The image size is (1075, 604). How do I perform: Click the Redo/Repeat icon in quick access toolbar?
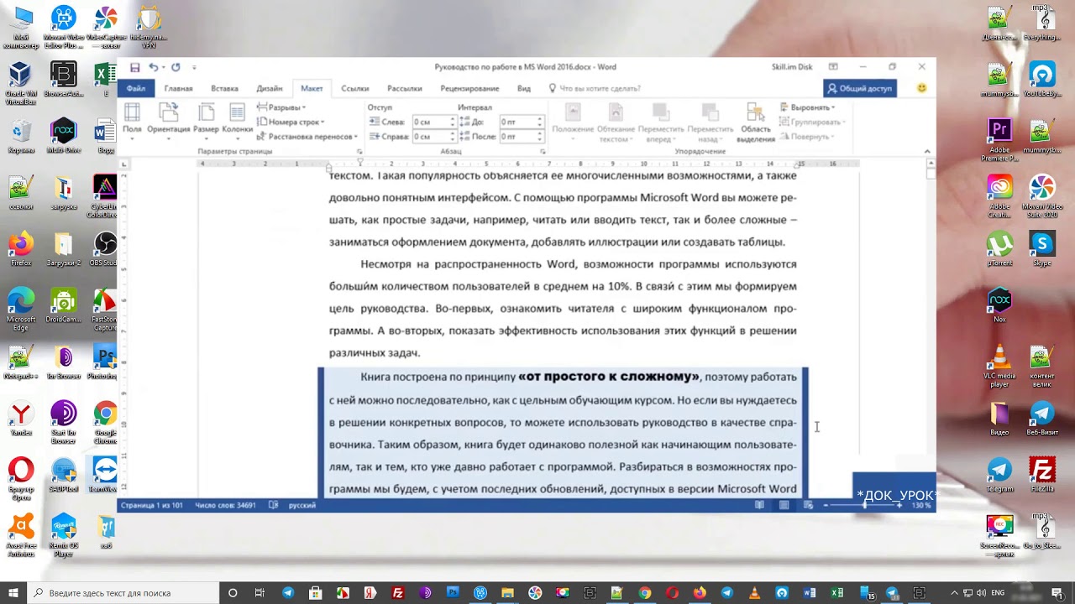point(176,67)
